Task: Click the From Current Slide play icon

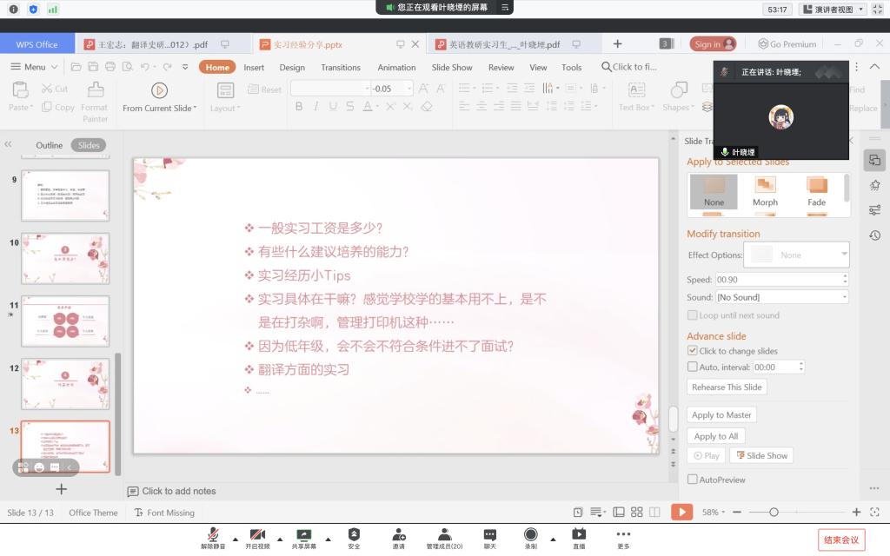Action: tap(159, 89)
